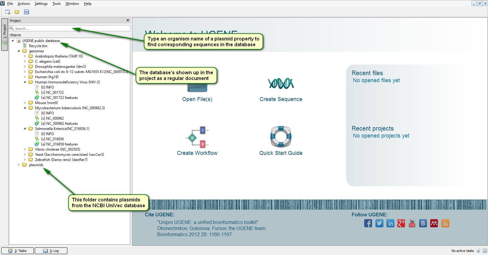Click the Open File(s) link
The image size is (488, 255).
click(197, 99)
